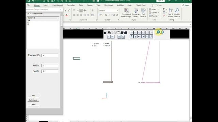218x122 pixels.
Task: Click the AutoSum sigma icon
Action: tap(164, 9)
